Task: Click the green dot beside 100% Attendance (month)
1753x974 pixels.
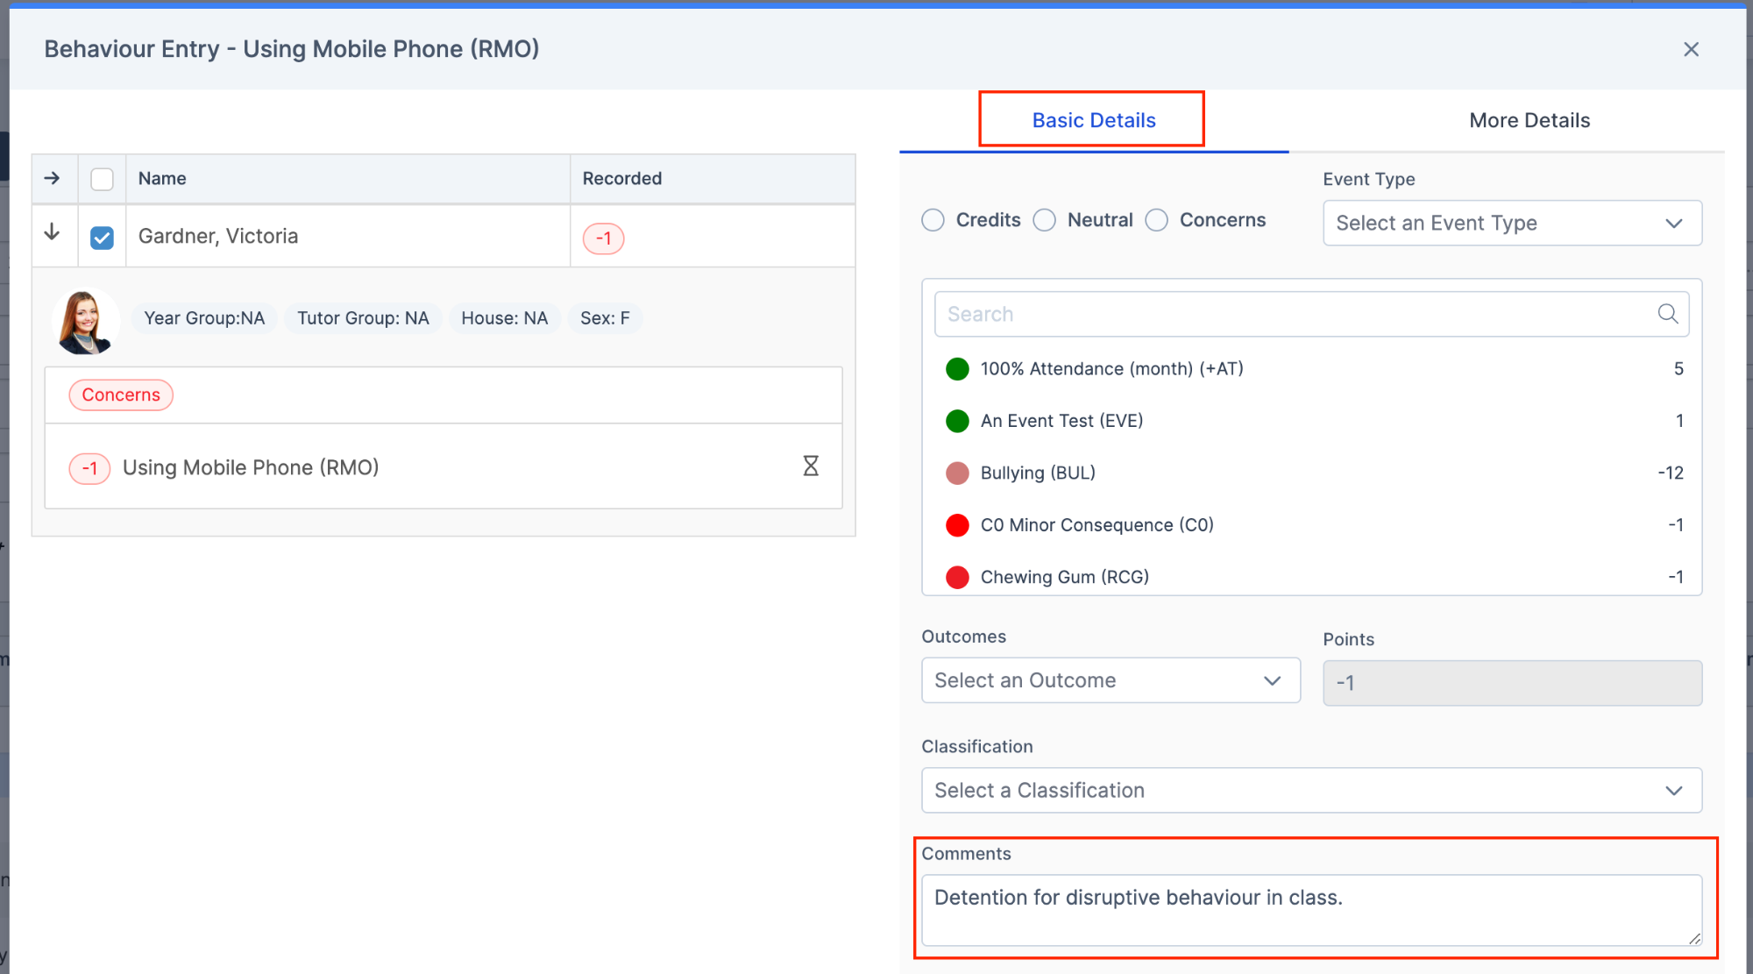Action: 957,369
